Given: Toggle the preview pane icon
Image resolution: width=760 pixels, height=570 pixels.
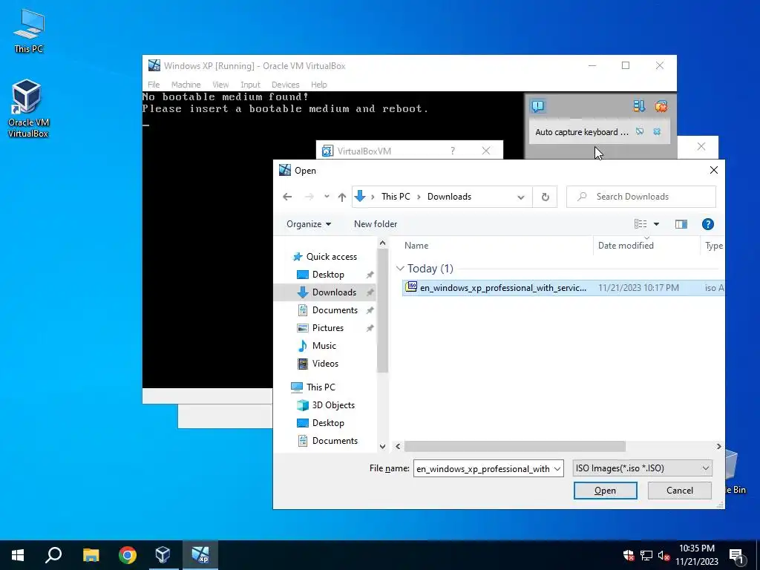Looking at the screenshot, I should click(x=681, y=224).
